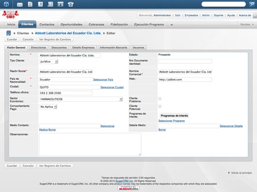Screen dimensions: 257x192
Task: Expand the extra modules arrow after Ejecución Programa
Action: point(172,25)
